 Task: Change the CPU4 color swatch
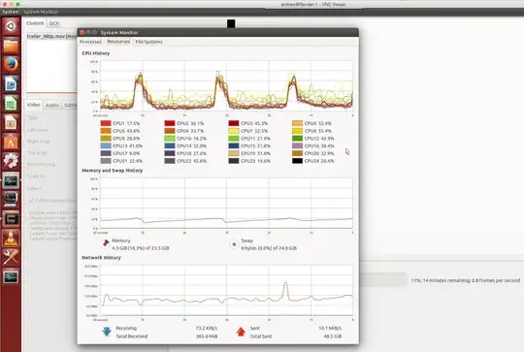tap(298, 123)
